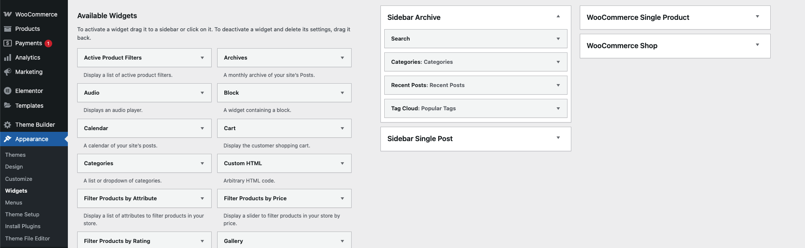This screenshot has width=805, height=248.
Task: Expand the WooCommerce Single Product area
Action: click(757, 17)
